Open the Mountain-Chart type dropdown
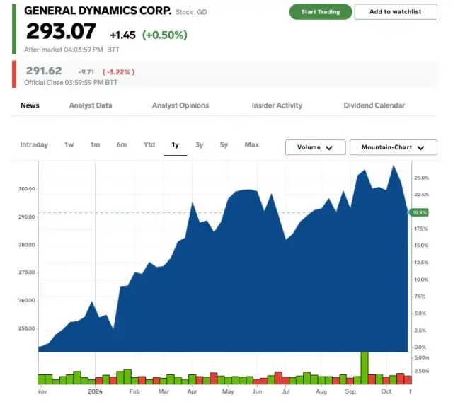The image size is (453, 402). click(x=394, y=147)
